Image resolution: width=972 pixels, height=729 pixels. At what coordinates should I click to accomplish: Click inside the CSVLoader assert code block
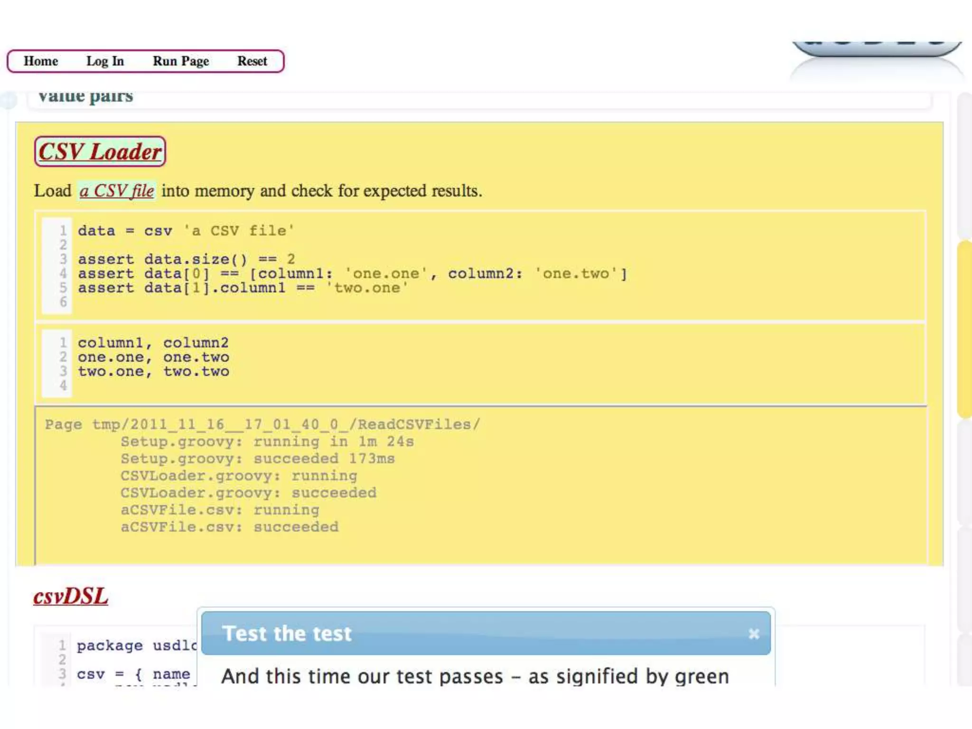pyautogui.click(x=480, y=266)
